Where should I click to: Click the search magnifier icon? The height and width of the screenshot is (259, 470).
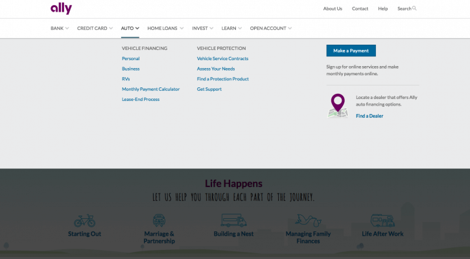coord(414,8)
